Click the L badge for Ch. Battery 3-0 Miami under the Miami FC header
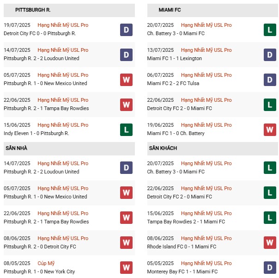Viewport: 279px width, 278px height. click(270, 30)
